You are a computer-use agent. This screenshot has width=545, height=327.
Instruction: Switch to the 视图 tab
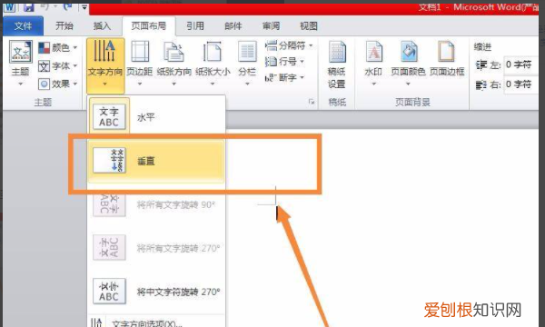click(x=309, y=26)
